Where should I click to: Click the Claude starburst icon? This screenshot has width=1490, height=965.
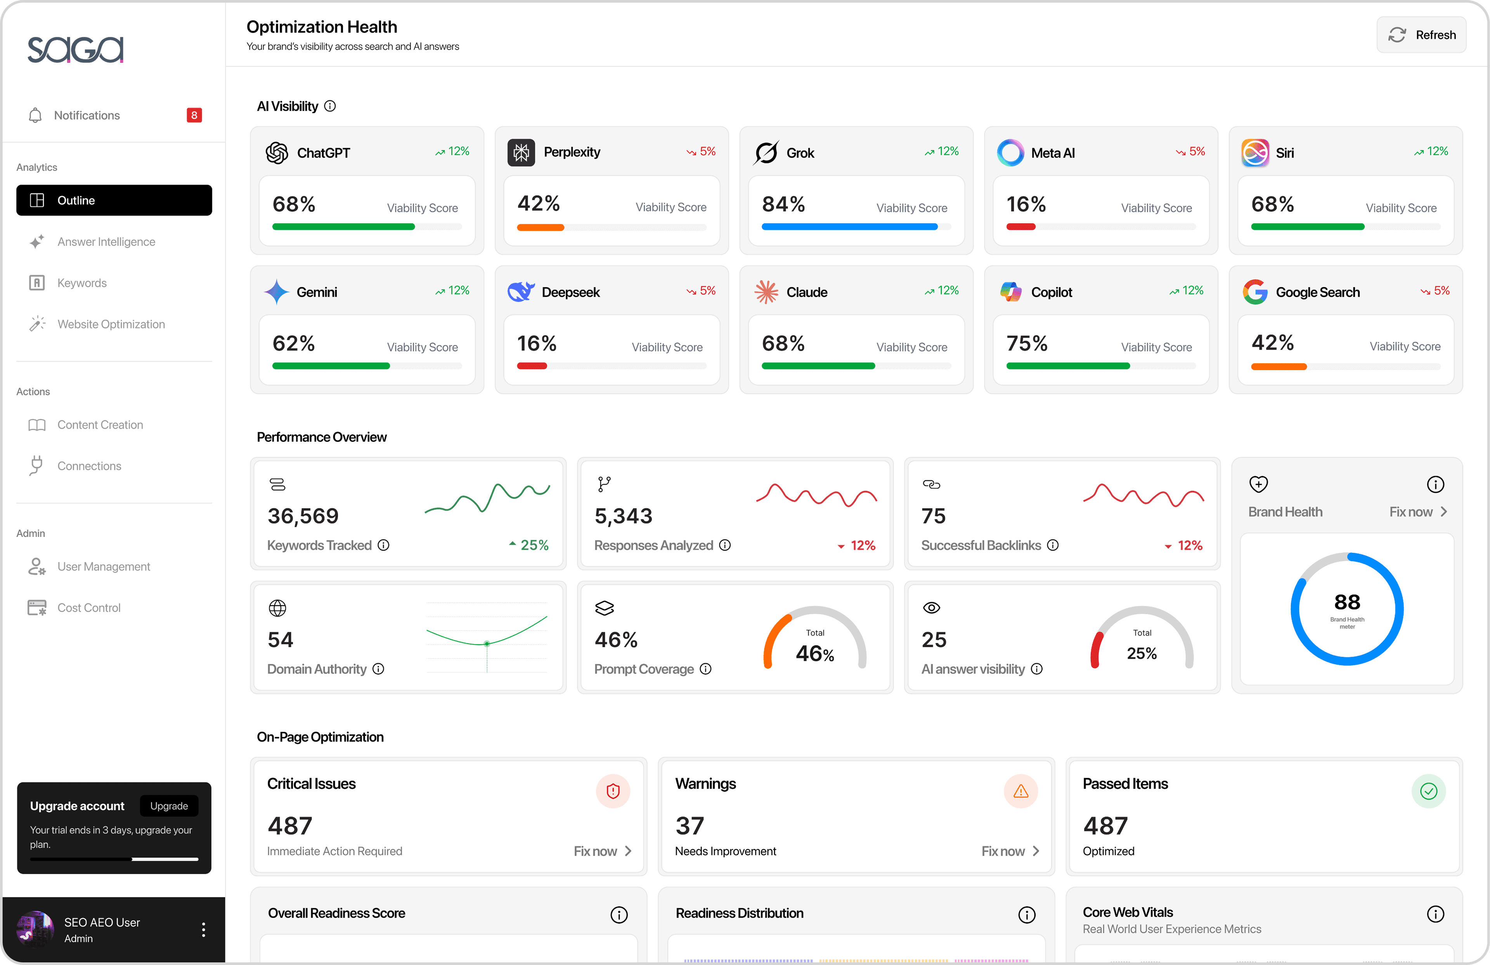[x=766, y=292]
